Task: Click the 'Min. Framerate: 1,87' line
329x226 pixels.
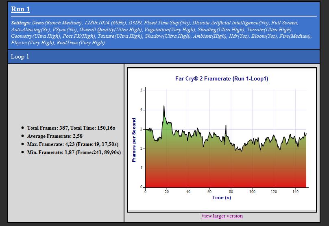Action: pyautogui.click(x=74, y=152)
